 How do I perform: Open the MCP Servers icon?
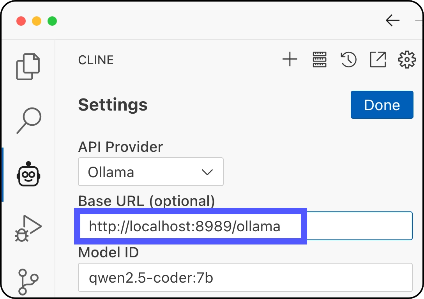(x=319, y=60)
